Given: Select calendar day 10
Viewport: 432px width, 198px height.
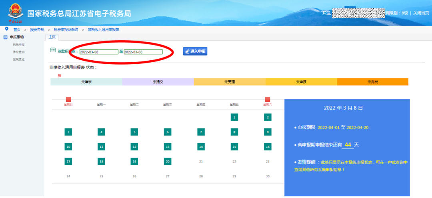Looking at the screenshot, I should click(x=68, y=147).
